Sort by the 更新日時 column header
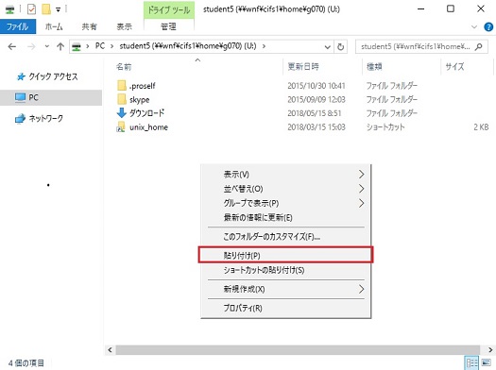Image resolution: width=496 pixels, height=370 pixels. (303, 67)
